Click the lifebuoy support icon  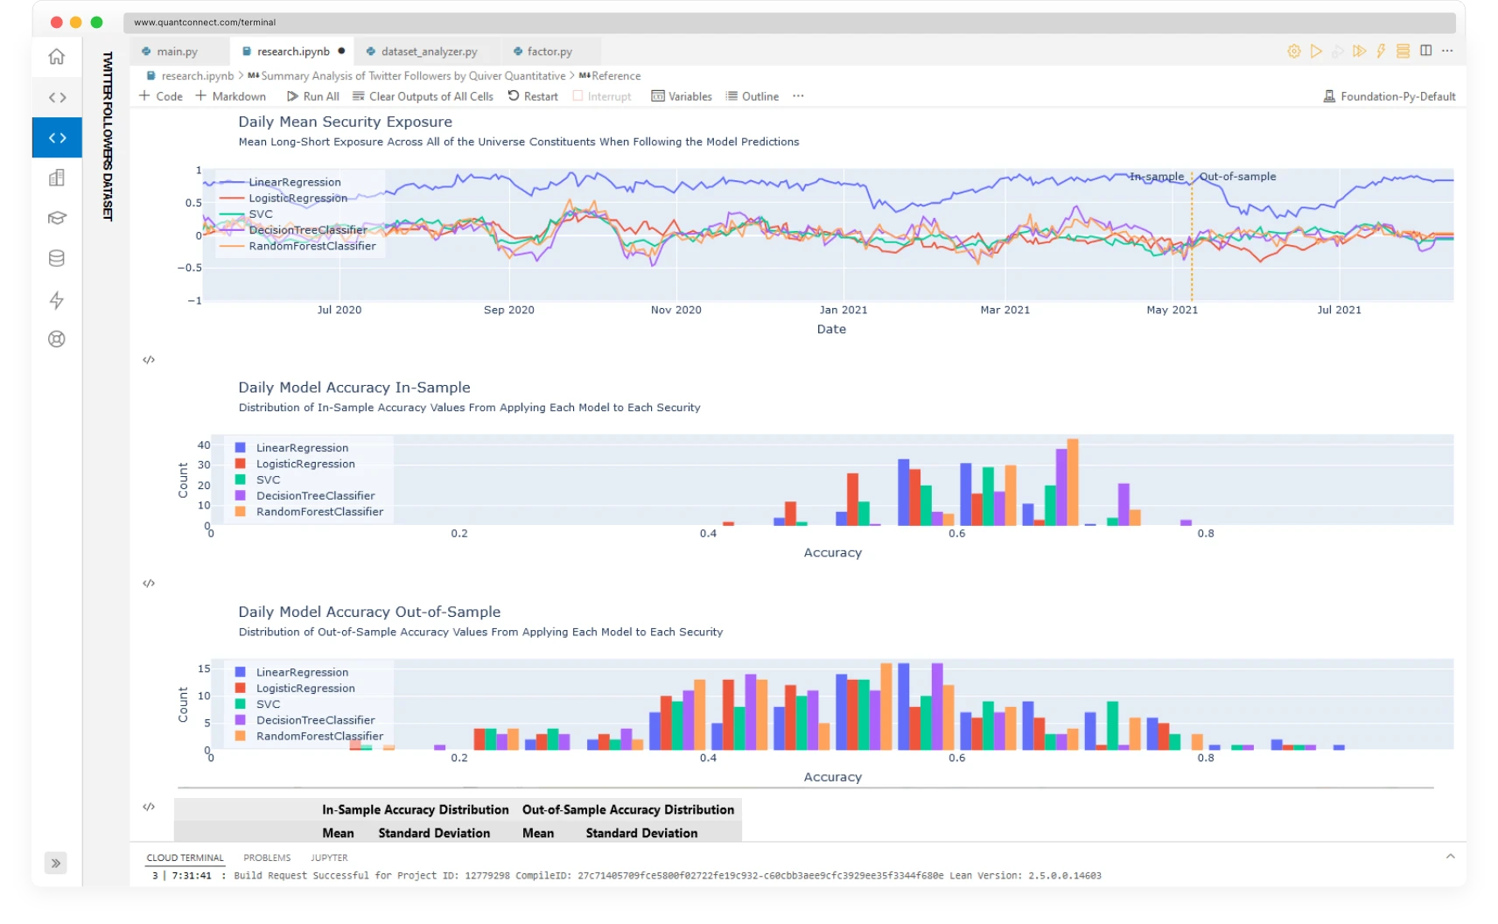[57, 339]
